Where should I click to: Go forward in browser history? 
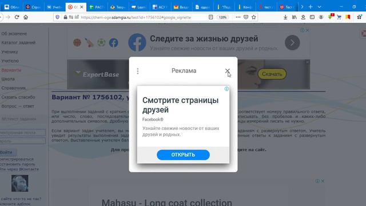[x=8, y=17]
